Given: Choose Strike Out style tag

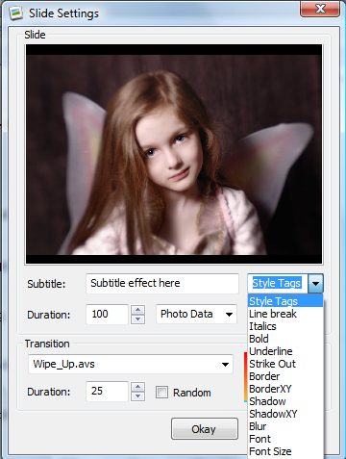Looking at the screenshot, I should coord(285,364).
